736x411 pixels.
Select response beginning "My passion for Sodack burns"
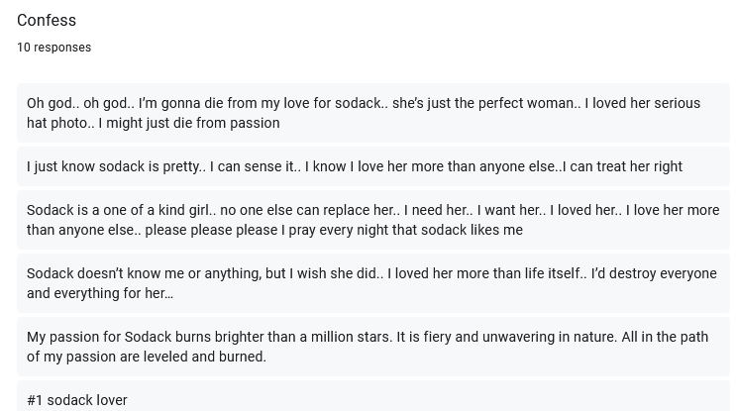[373, 347]
